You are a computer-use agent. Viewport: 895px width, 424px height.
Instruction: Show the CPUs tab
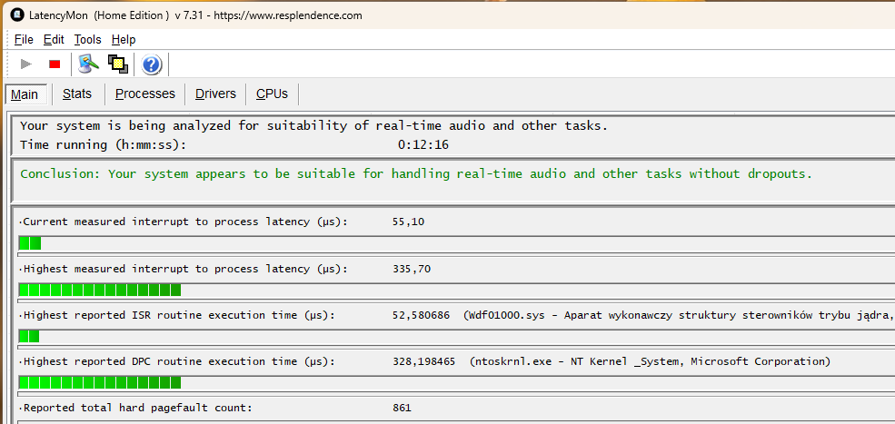click(272, 94)
